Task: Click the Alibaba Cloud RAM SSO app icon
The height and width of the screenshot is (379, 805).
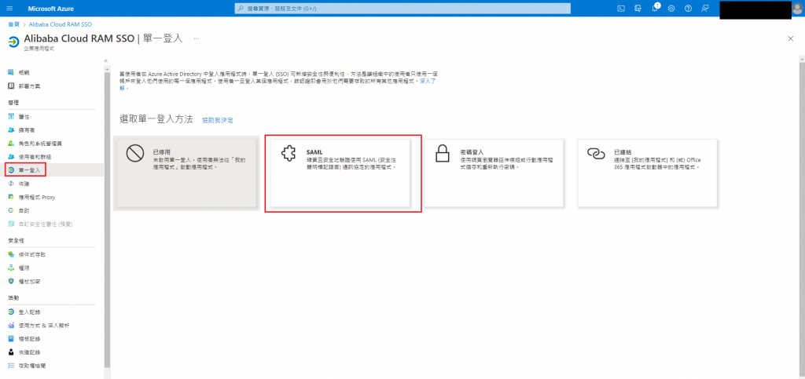Action: [x=13, y=42]
